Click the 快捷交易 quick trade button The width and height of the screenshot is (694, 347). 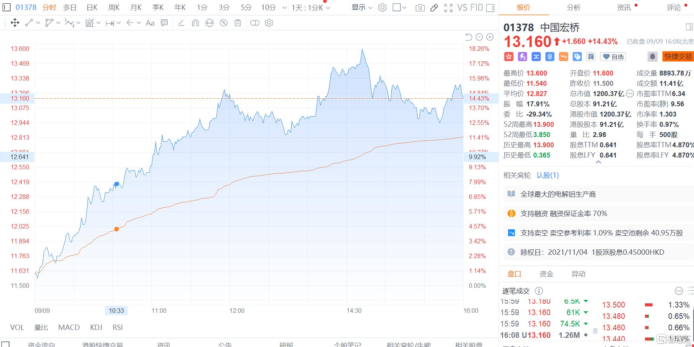[678, 57]
